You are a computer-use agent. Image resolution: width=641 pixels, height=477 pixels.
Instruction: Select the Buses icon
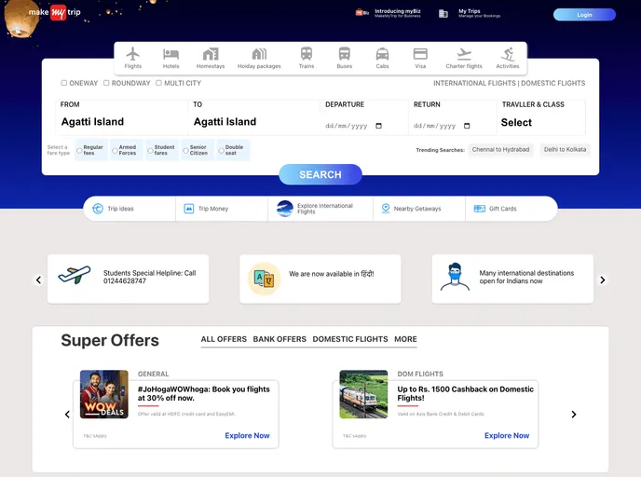pos(345,54)
